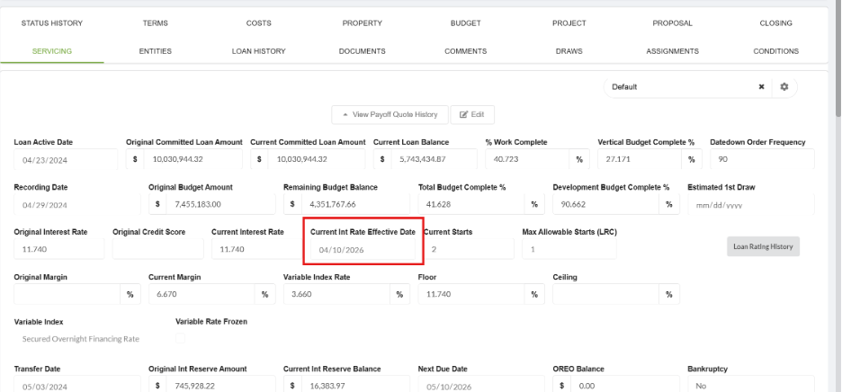
Task: Go to the Costs tab
Action: click(259, 23)
